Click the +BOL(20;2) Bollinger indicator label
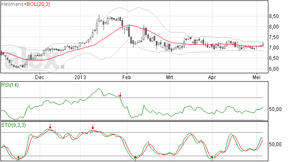 click(37, 4)
